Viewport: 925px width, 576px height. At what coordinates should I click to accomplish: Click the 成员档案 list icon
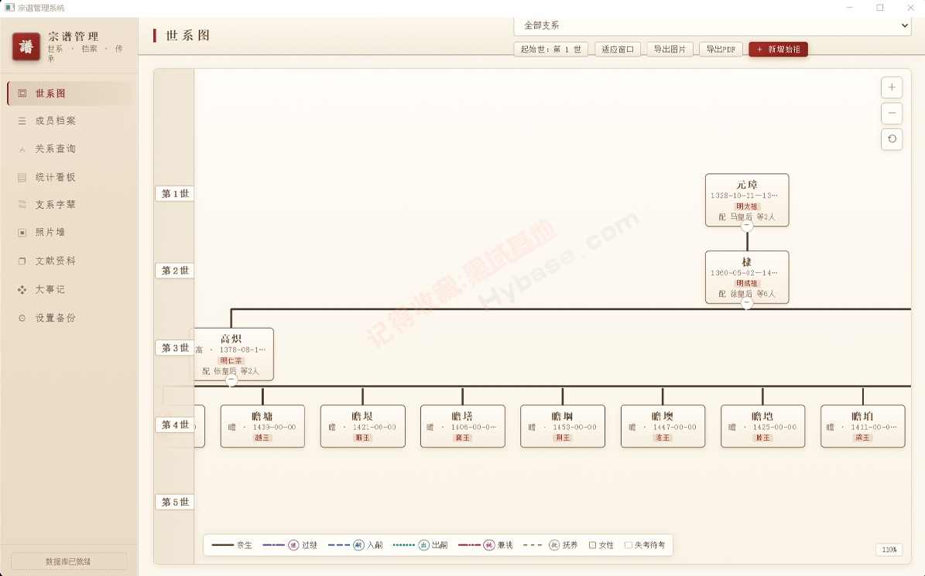point(22,121)
